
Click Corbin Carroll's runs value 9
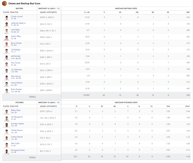click(x=104, y=17)
